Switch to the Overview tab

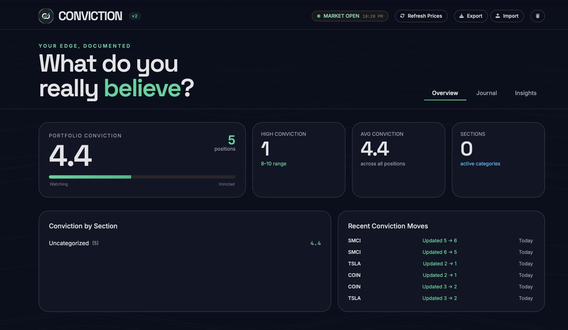pyautogui.click(x=445, y=93)
